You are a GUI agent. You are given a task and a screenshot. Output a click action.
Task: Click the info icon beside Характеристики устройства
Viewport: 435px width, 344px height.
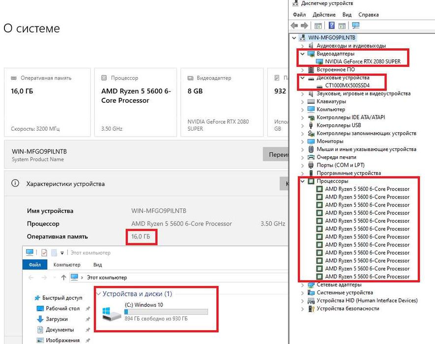coord(15,183)
